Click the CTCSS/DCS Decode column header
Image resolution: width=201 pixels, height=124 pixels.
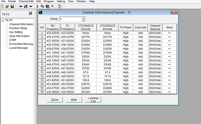click(86, 27)
